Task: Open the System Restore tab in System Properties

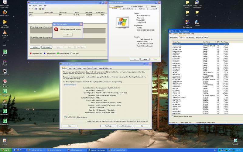Action: point(118,6)
